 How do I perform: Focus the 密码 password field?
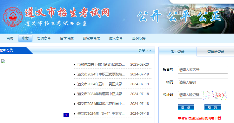click(203, 82)
